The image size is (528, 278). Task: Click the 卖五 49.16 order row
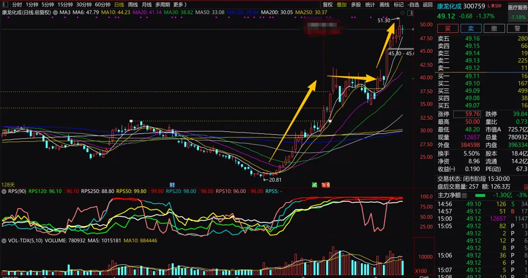[482, 39]
